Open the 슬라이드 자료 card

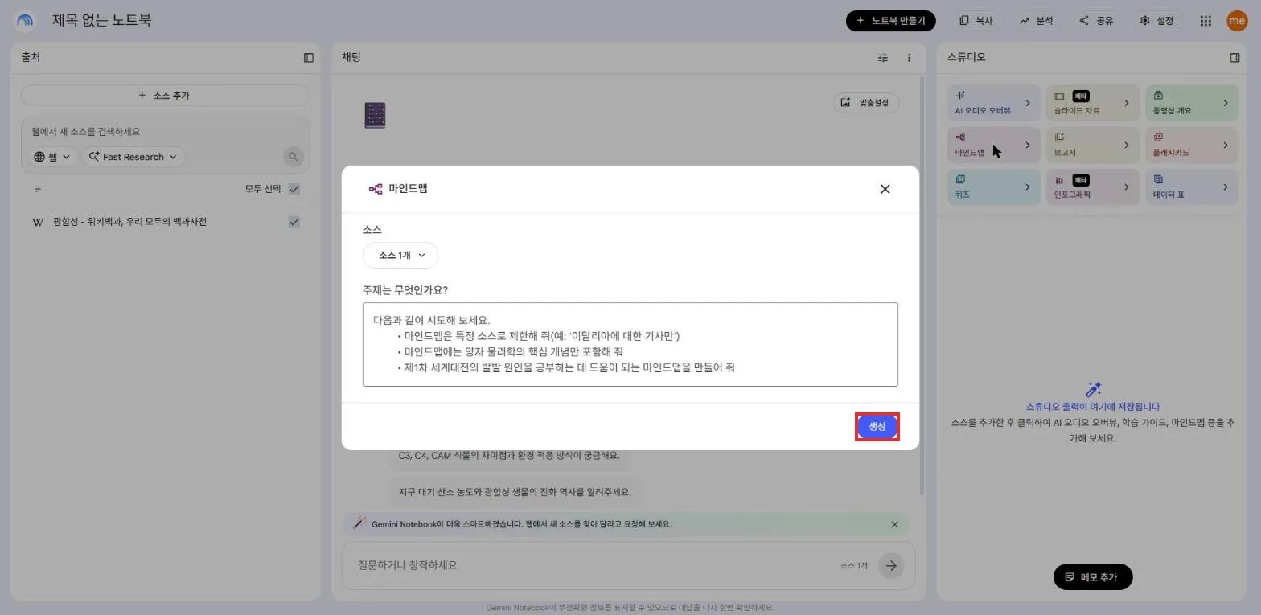1093,103
